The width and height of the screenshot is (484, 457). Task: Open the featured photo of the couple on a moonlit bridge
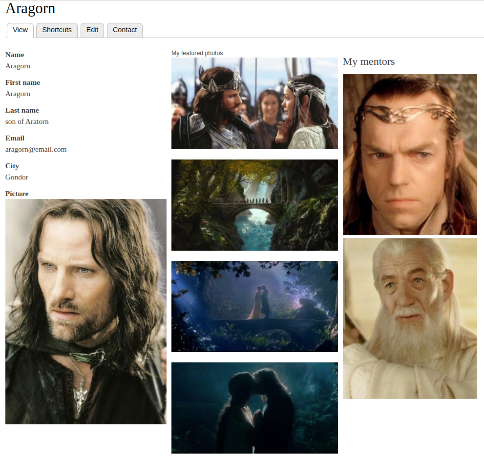[x=254, y=307]
